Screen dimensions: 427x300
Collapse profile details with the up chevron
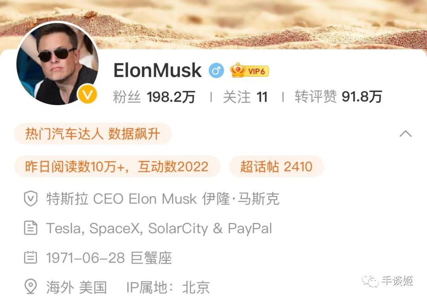click(406, 134)
